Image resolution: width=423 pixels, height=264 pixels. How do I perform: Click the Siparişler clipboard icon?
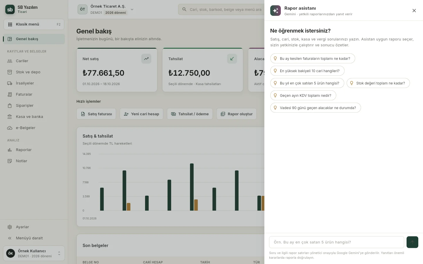pyautogui.click(x=10, y=106)
